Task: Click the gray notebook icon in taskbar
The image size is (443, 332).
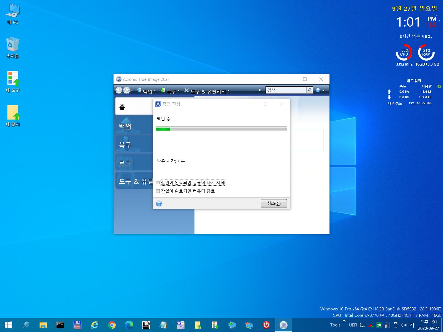Action: [163, 325]
